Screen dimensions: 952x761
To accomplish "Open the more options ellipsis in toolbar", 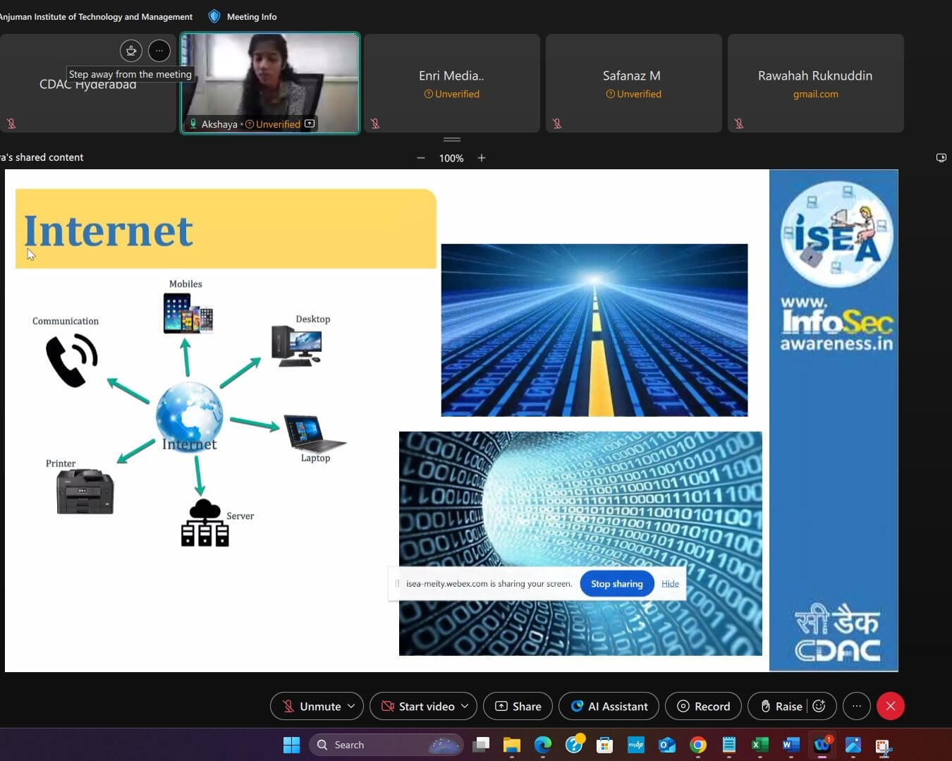I will pos(857,706).
